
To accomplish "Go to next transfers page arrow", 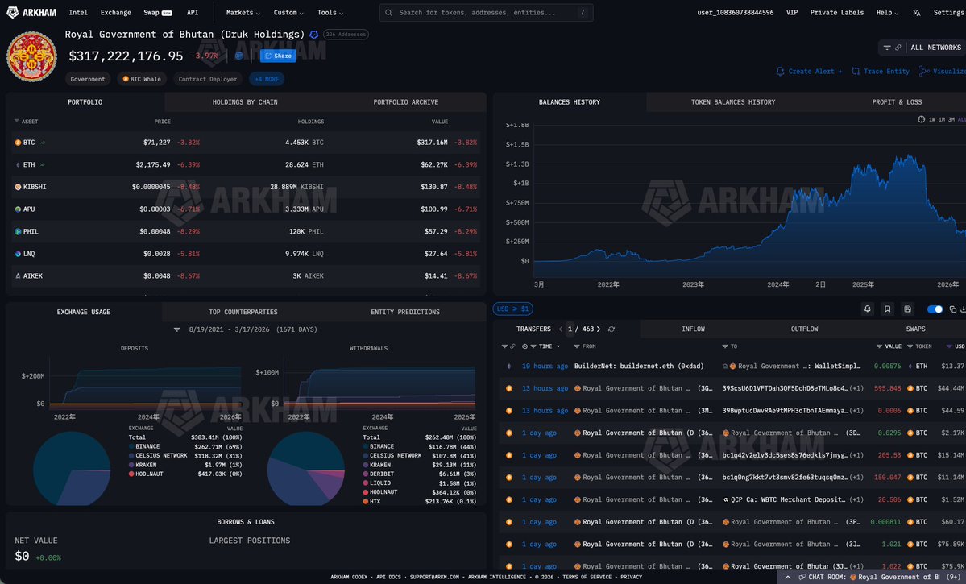I will [x=598, y=329].
